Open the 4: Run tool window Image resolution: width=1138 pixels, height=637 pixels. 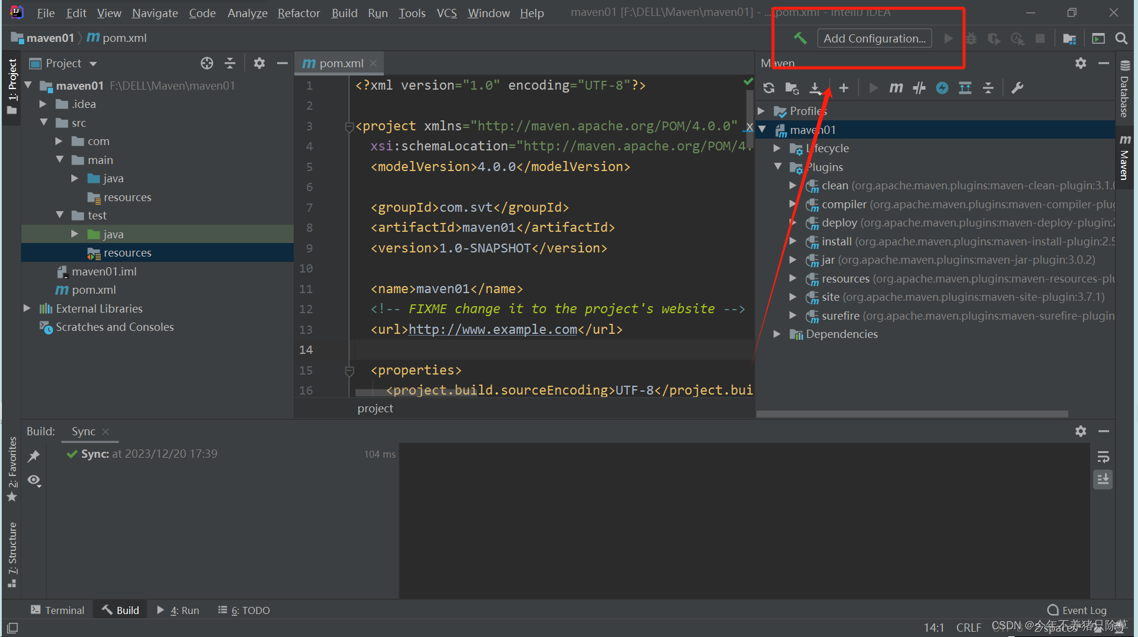(x=178, y=610)
